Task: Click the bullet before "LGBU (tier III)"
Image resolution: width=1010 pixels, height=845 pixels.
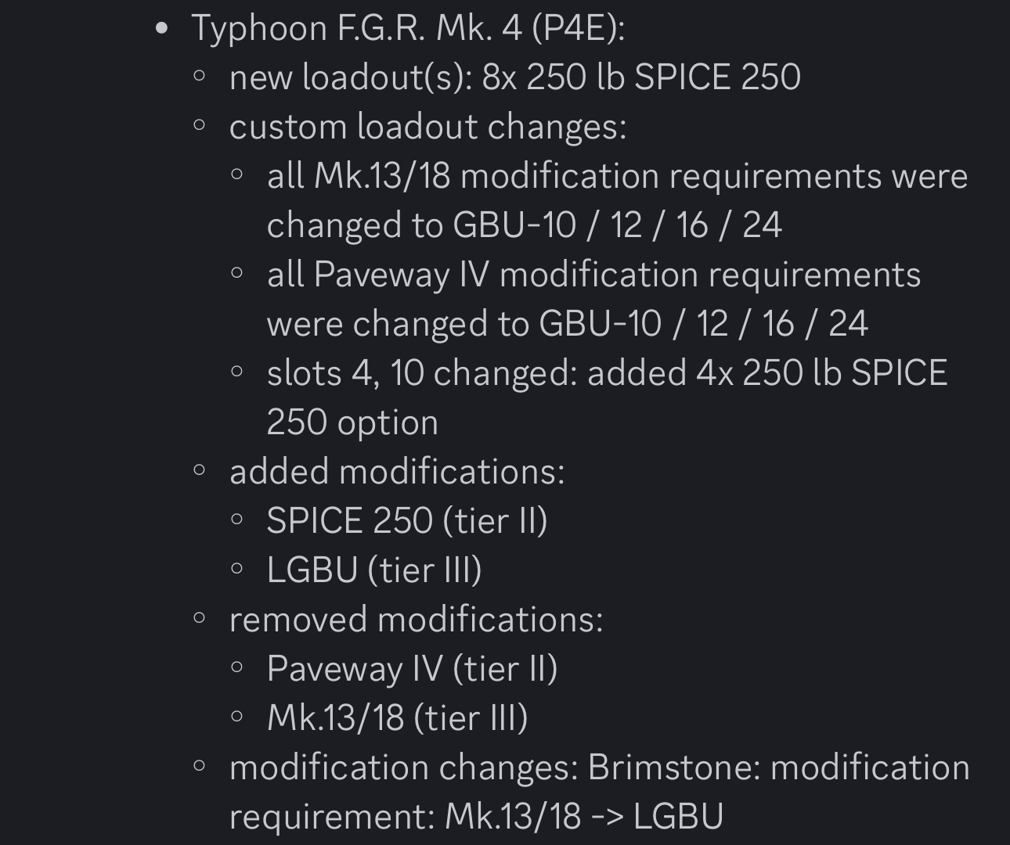Action: click(237, 569)
